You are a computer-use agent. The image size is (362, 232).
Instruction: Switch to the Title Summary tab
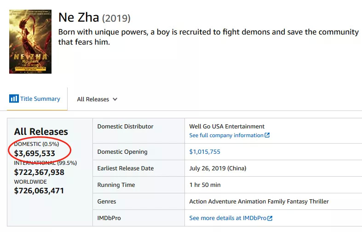tap(40, 99)
